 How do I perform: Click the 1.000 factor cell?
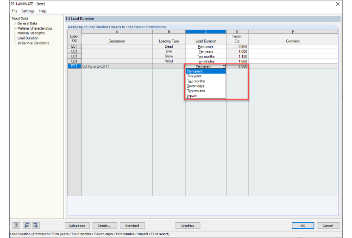237,51
